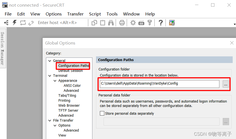Collapse the File Transfer tree category
This screenshot has height=139, width=236.
[x=50, y=120]
